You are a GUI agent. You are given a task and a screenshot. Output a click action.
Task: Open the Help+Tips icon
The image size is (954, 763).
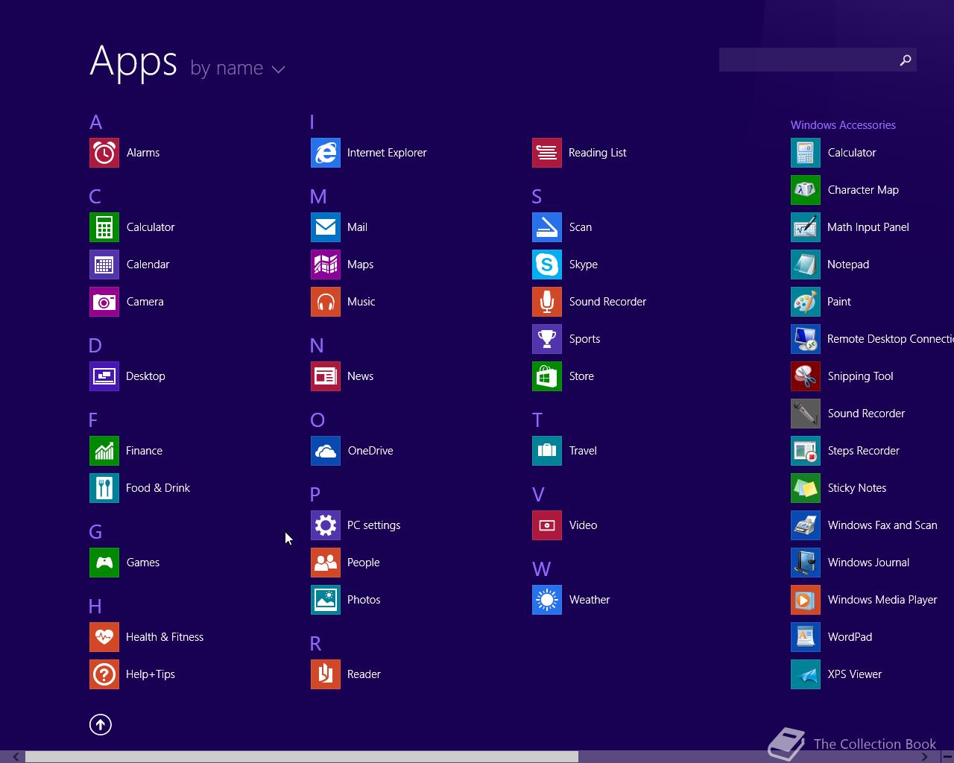[x=104, y=674]
